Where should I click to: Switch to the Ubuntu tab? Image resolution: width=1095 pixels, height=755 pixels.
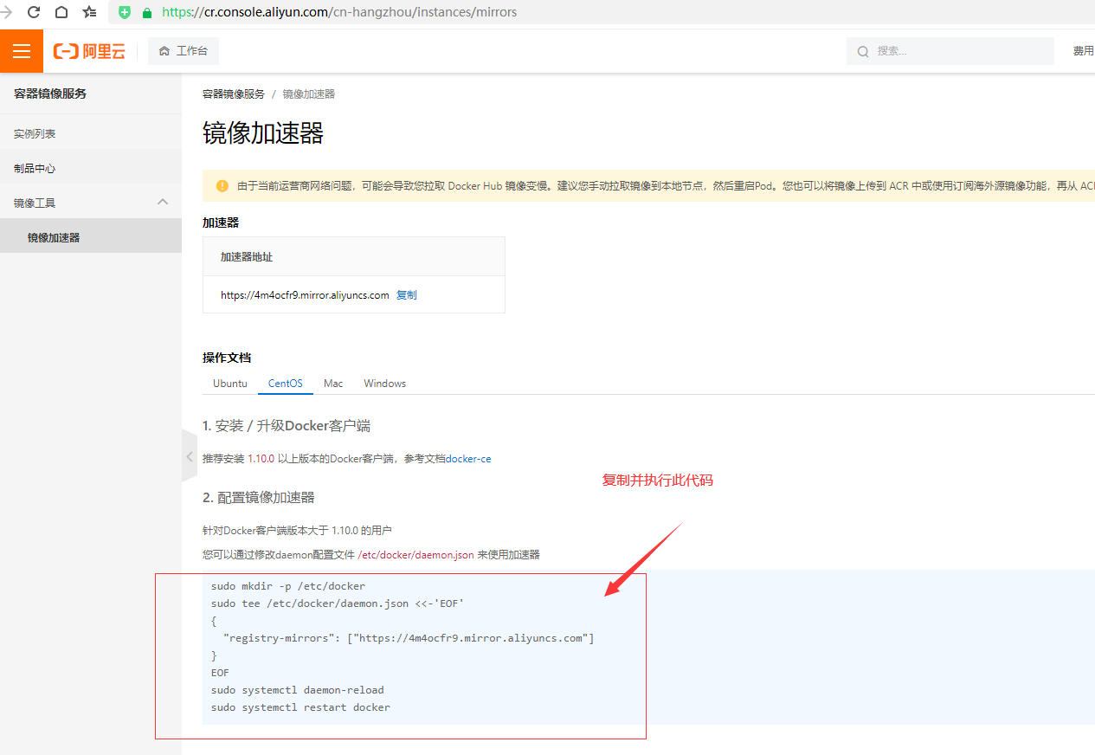pos(230,384)
